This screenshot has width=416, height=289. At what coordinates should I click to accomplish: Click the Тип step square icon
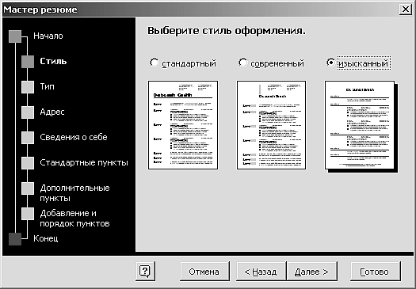[28, 87]
